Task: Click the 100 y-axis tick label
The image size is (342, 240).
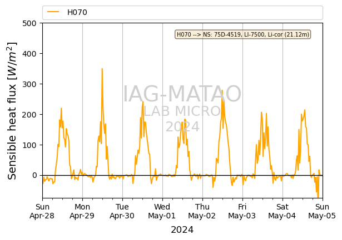Action: pyautogui.click(x=29, y=145)
